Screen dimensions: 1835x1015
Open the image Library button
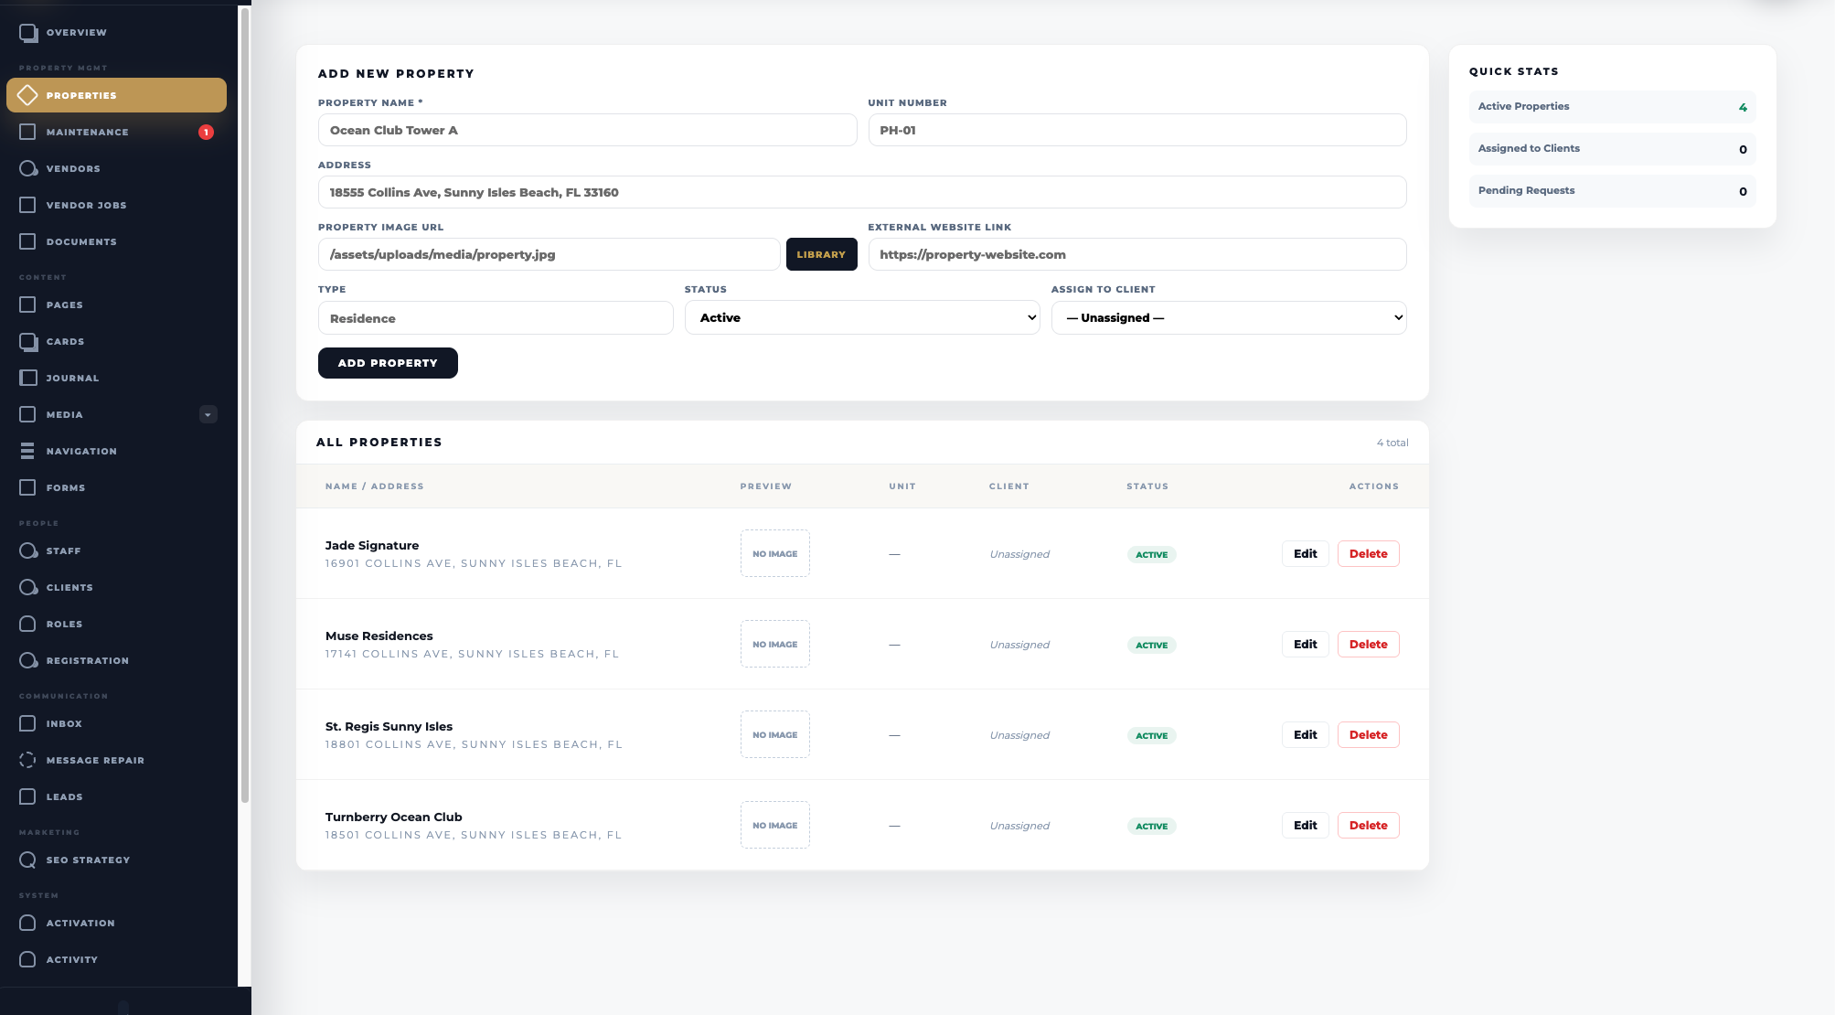click(x=821, y=254)
